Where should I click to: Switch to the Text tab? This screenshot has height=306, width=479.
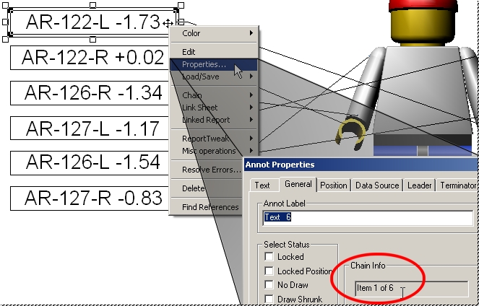click(262, 185)
